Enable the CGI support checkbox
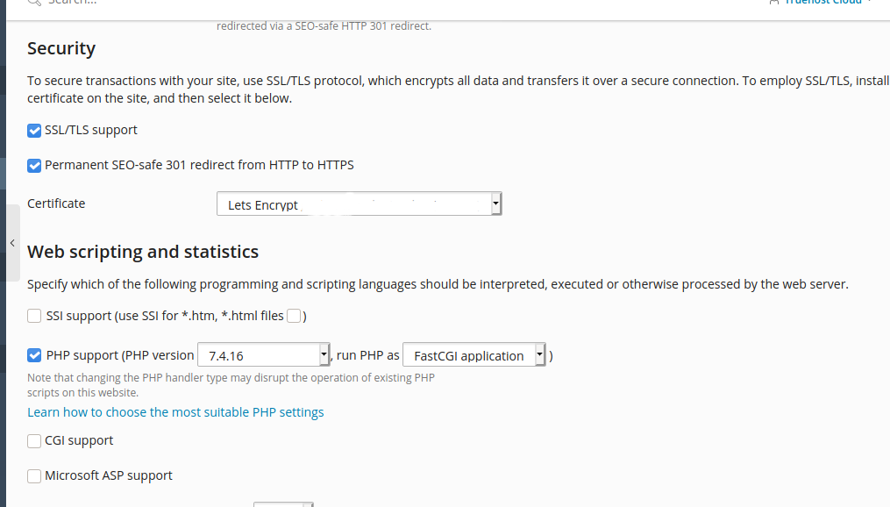This screenshot has width=890, height=507. click(34, 441)
